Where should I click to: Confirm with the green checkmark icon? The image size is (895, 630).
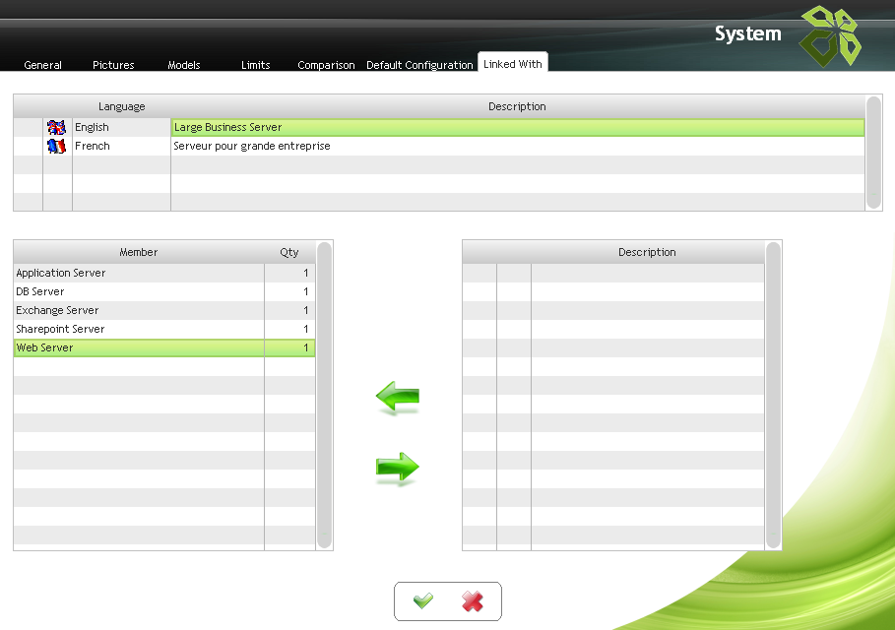tap(423, 601)
